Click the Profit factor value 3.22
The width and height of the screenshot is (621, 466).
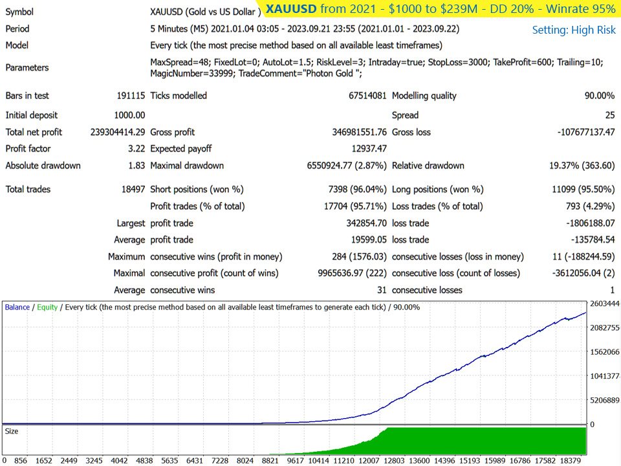[x=136, y=149]
